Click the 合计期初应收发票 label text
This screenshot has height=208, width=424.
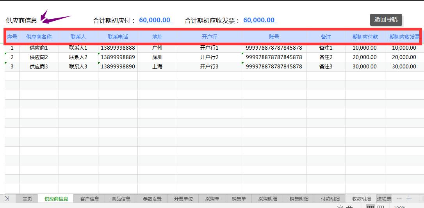[x=212, y=21]
